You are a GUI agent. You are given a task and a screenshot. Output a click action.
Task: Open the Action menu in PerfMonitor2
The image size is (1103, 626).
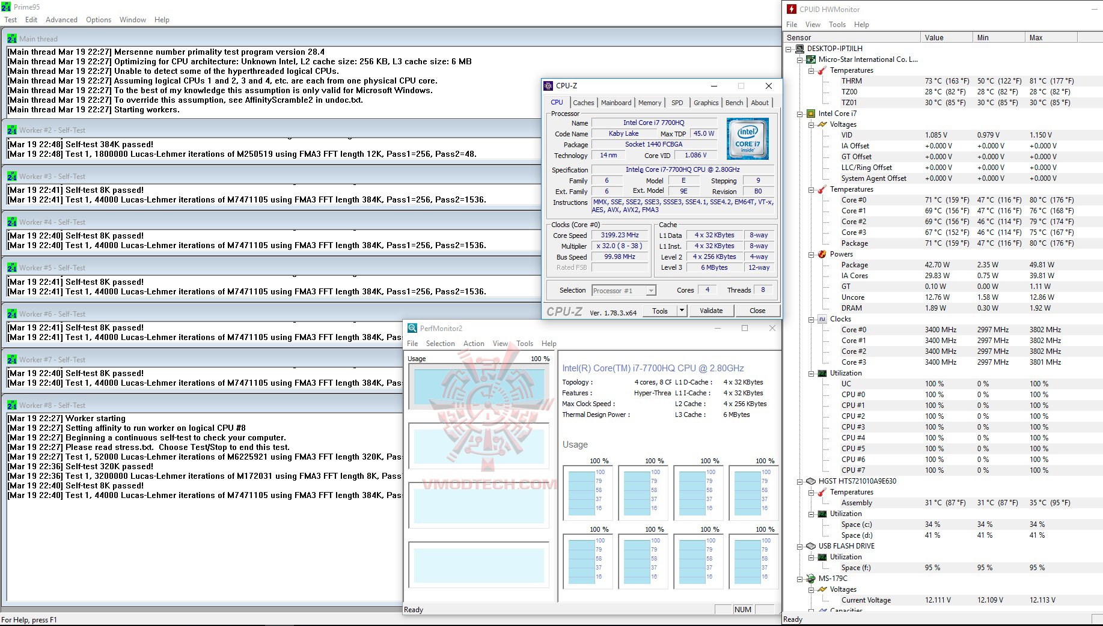pyautogui.click(x=474, y=343)
